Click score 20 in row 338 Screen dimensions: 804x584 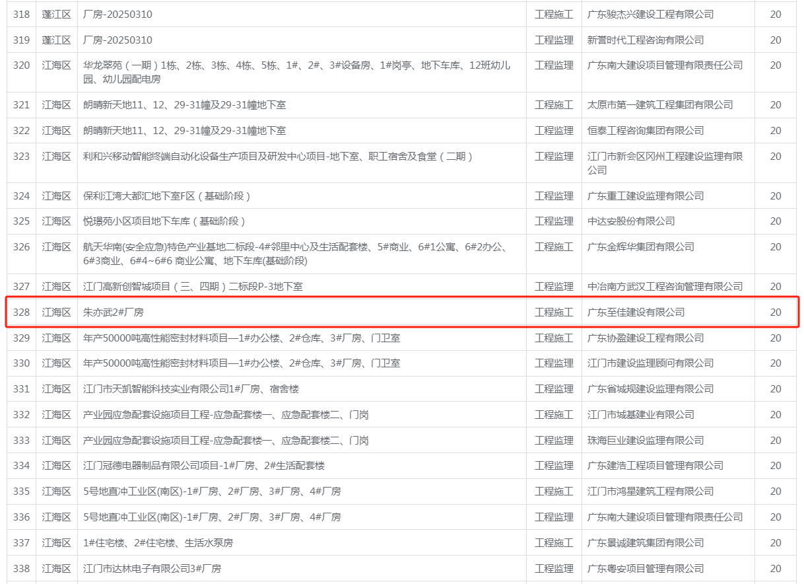pos(775,568)
